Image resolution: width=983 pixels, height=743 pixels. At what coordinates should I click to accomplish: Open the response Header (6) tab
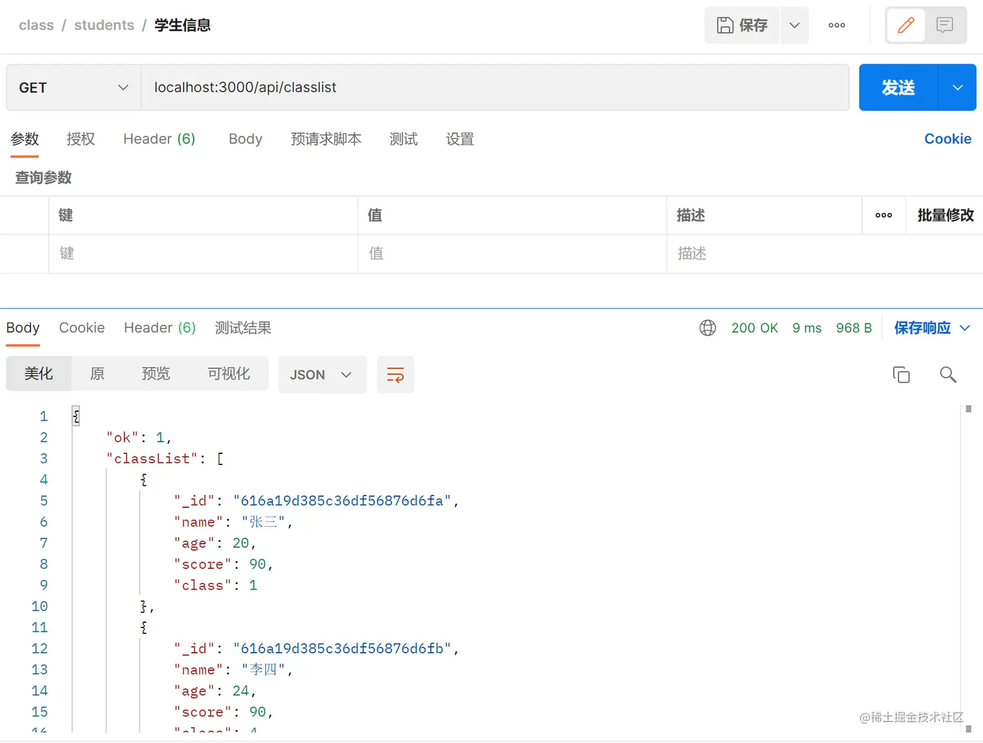(x=160, y=328)
